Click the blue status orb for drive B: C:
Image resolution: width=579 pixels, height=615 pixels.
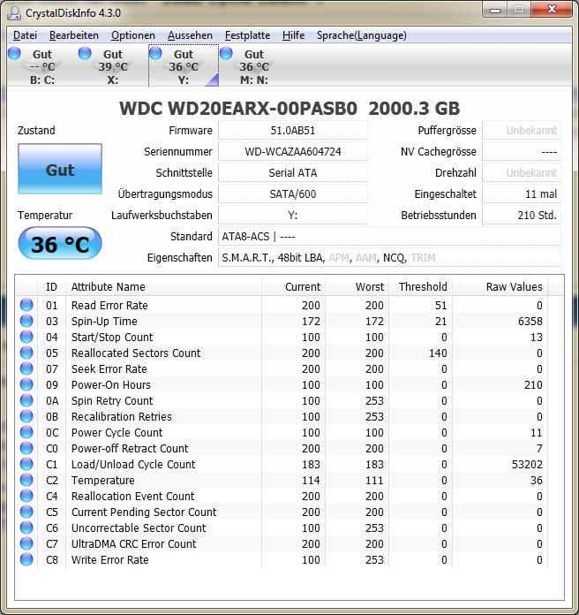[x=14, y=53]
